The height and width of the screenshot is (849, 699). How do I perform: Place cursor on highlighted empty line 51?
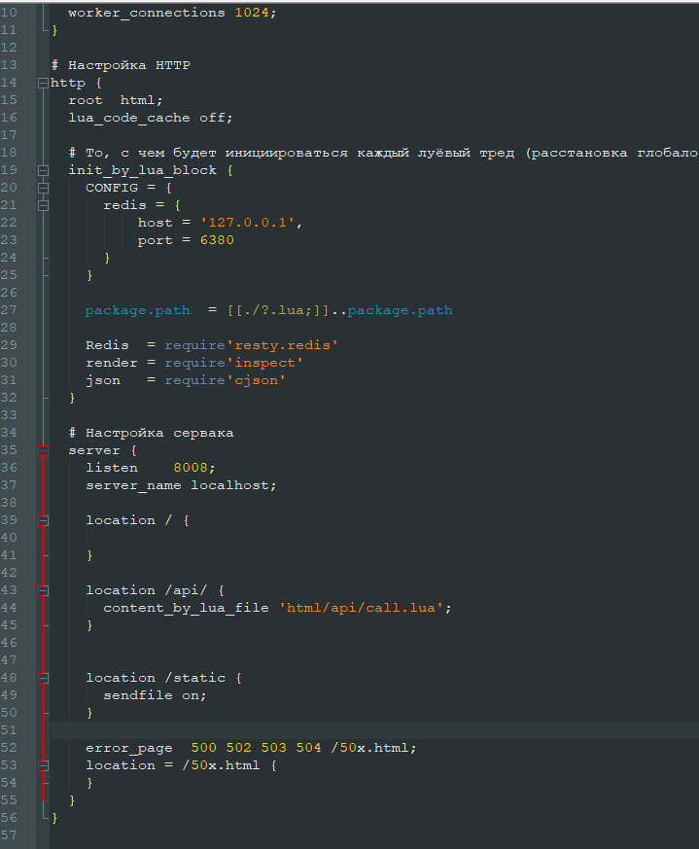(x=374, y=730)
